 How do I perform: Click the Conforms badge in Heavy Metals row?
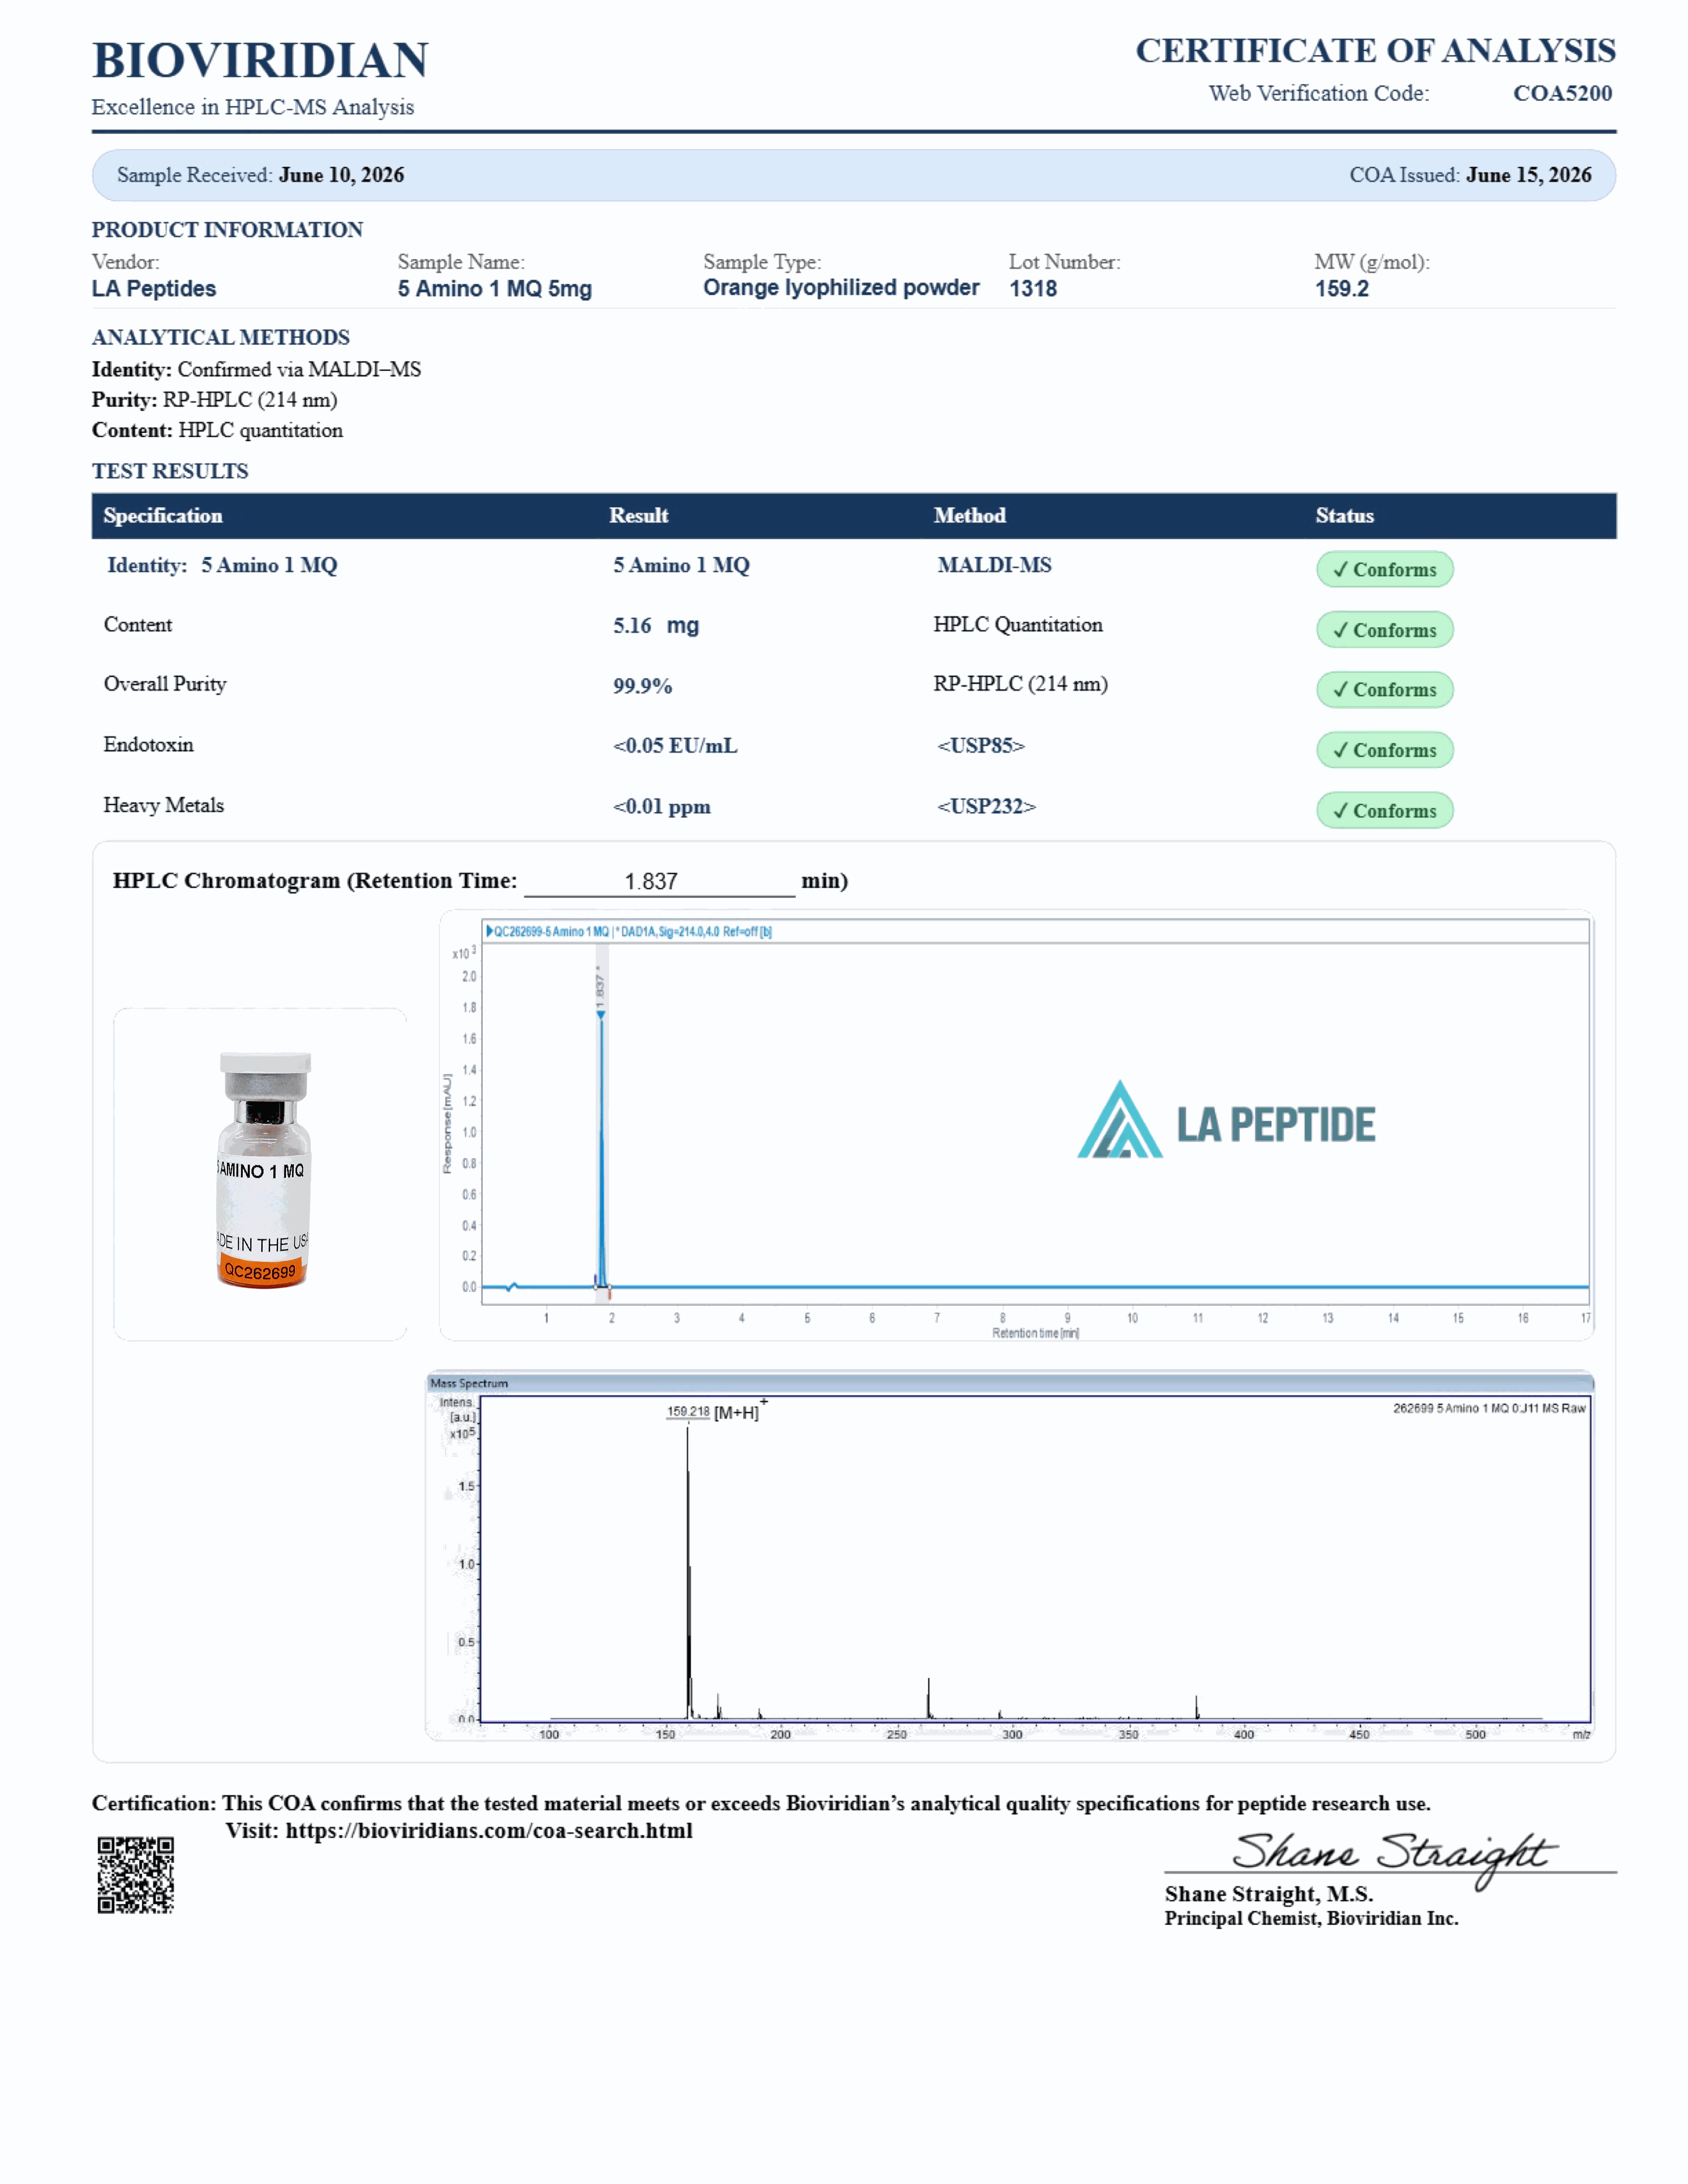click(x=1384, y=810)
